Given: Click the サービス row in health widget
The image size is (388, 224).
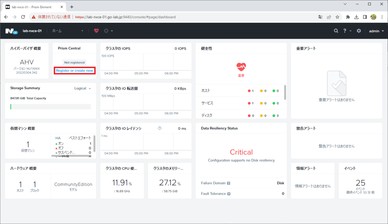Looking at the screenshot, I should click(x=240, y=103).
